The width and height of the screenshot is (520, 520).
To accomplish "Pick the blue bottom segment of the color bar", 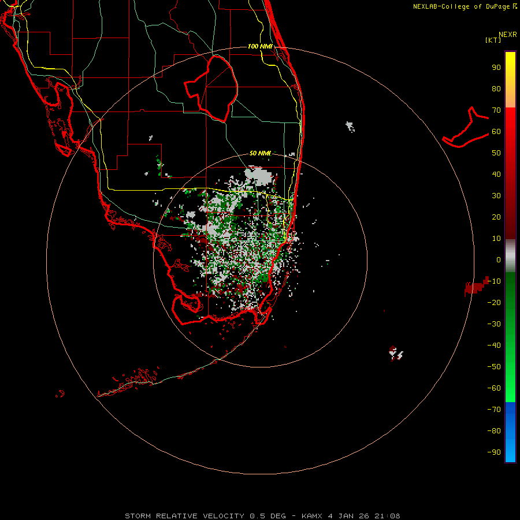I will pos(510,432).
